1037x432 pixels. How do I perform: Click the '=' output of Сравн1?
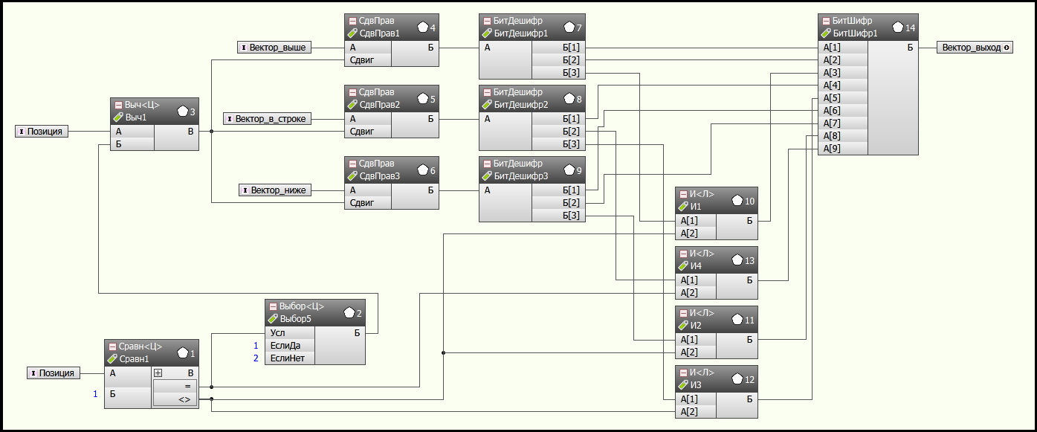coord(175,387)
